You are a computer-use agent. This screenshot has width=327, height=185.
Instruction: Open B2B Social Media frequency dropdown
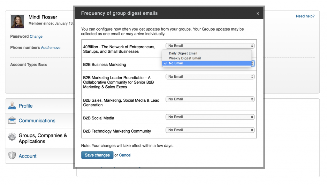click(209, 117)
